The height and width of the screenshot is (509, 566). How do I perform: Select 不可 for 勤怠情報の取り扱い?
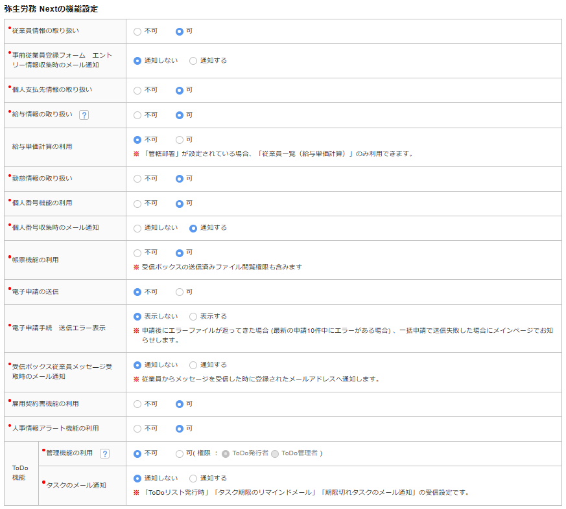(x=137, y=179)
